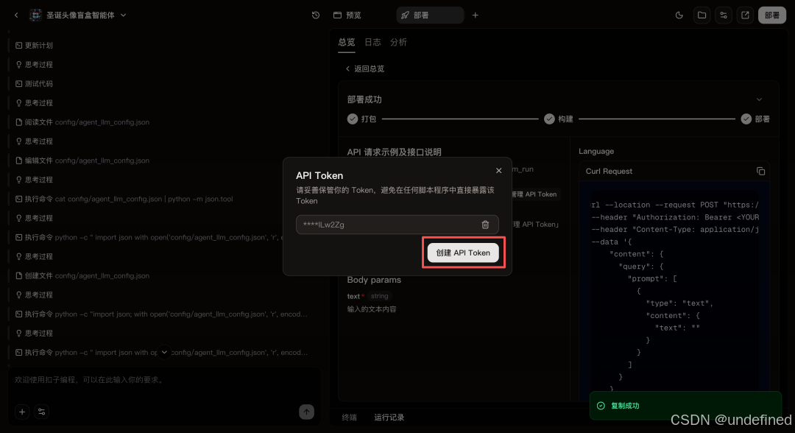Click the Body params heading
The image size is (795, 433).
[374, 280]
